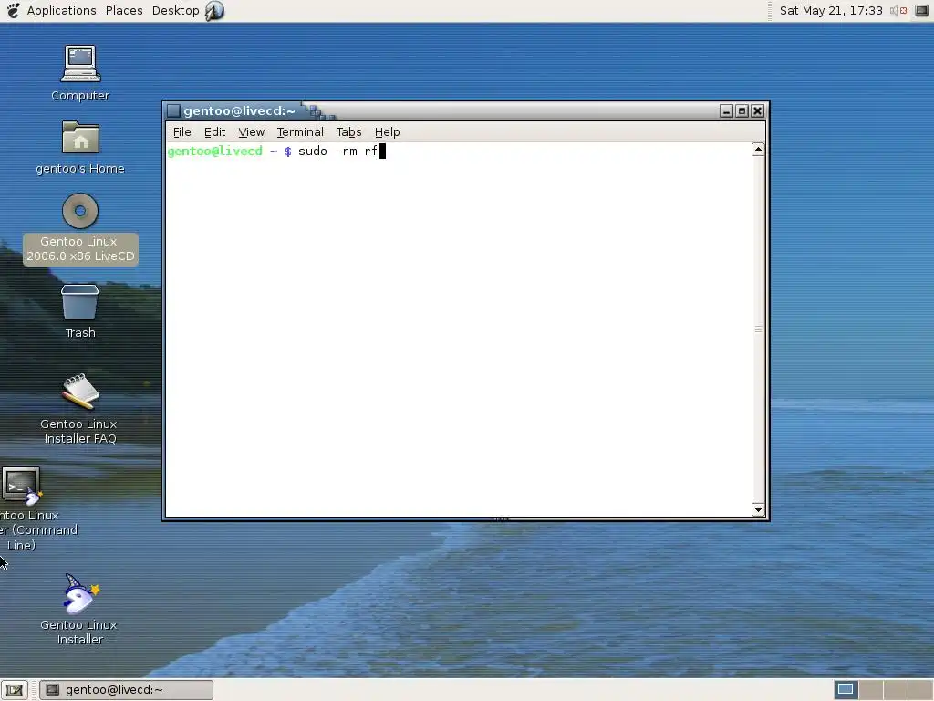
Task: Switch to the second workspace in switcher
Action: pyautogui.click(x=870, y=690)
